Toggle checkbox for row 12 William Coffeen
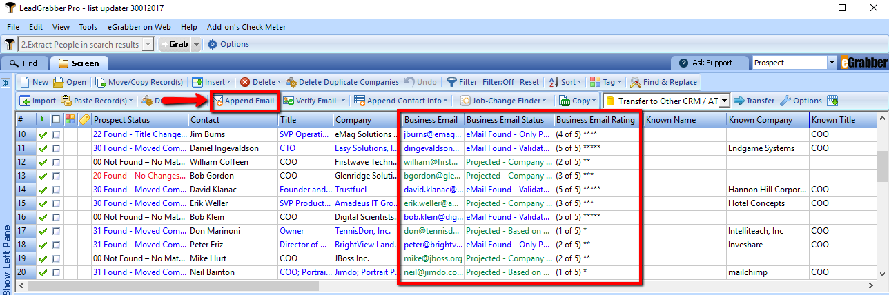The image size is (889, 295). coord(56,162)
